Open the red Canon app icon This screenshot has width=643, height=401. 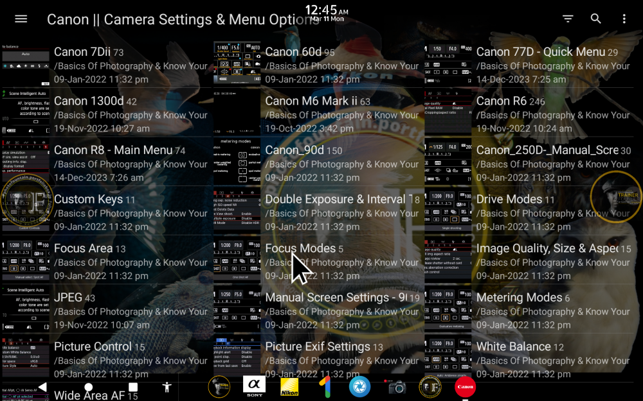coord(465,387)
